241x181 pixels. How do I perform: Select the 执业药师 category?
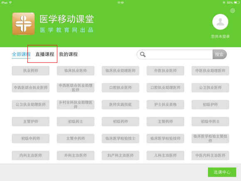pyautogui.click(x=31, y=71)
